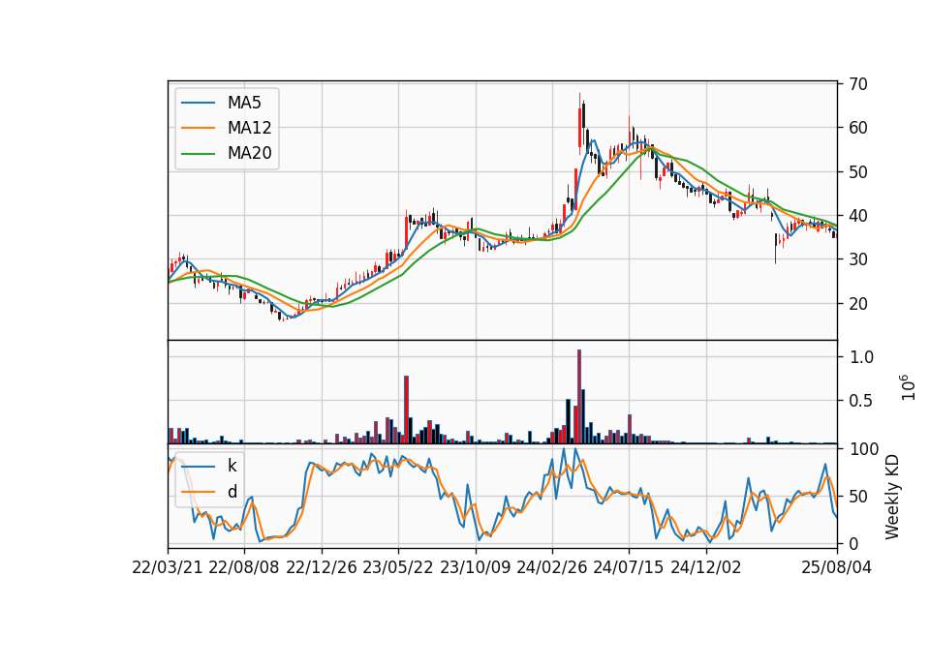Click the 22/08/08 date tick label
The width and height of the screenshot is (930, 668).
244,567
